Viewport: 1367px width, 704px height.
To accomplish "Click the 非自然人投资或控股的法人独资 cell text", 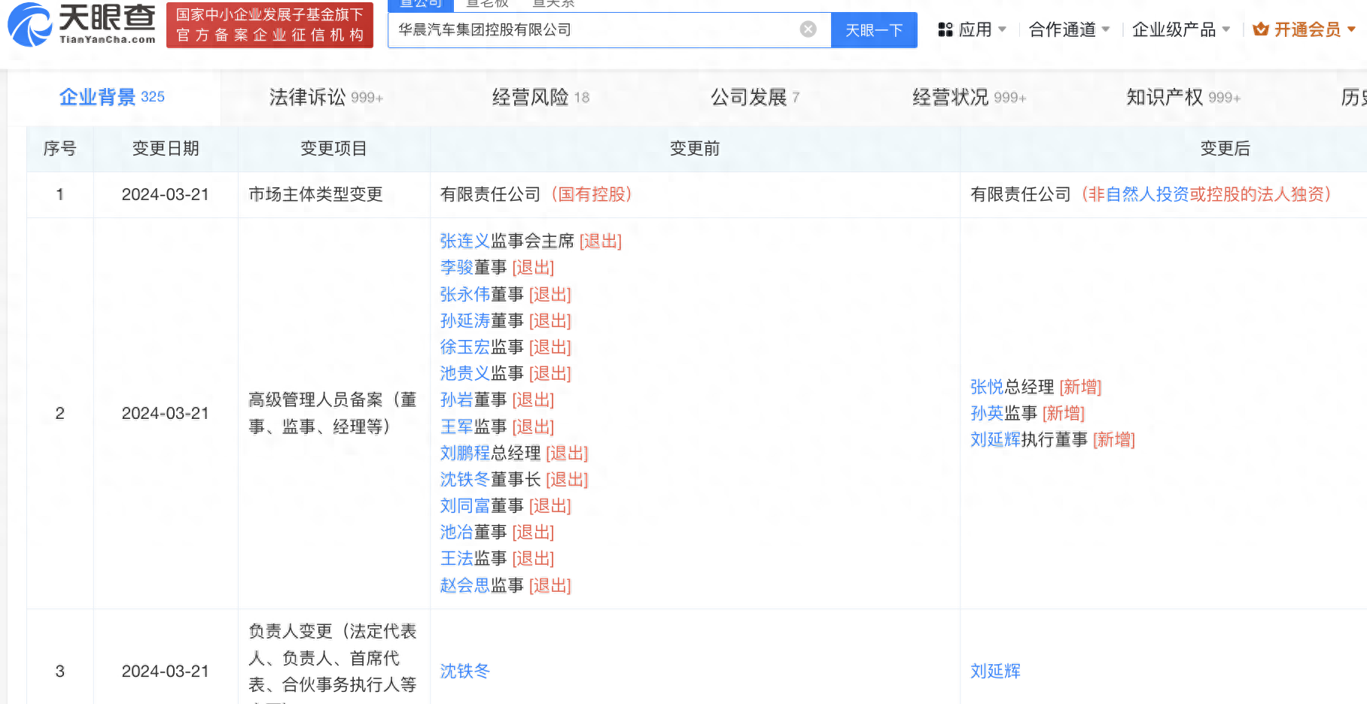I will pyautogui.click(x=1205, y=194).
